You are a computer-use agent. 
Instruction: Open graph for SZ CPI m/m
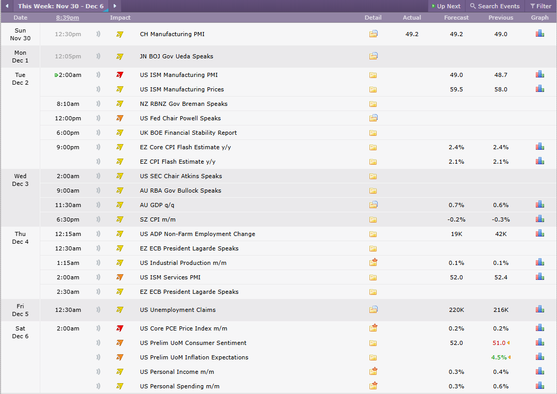[539, 218]
